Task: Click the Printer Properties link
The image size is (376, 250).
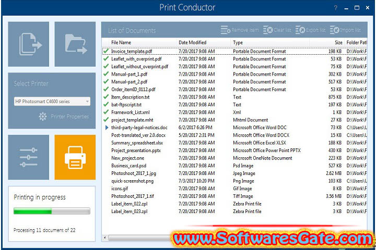Action: [x=70, y=117]
